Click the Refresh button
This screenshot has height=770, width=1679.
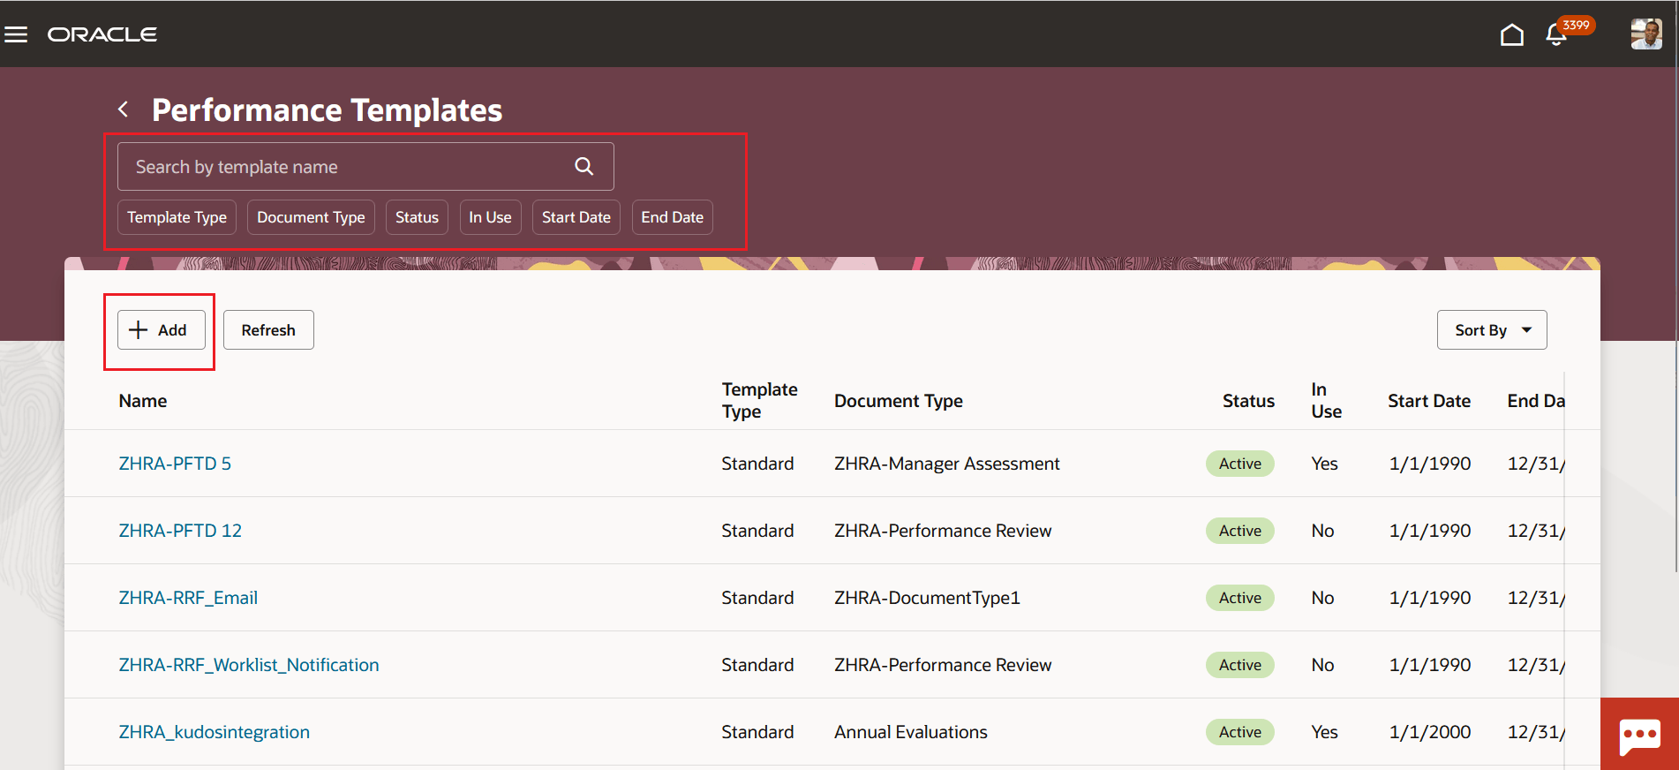(268, 330)
